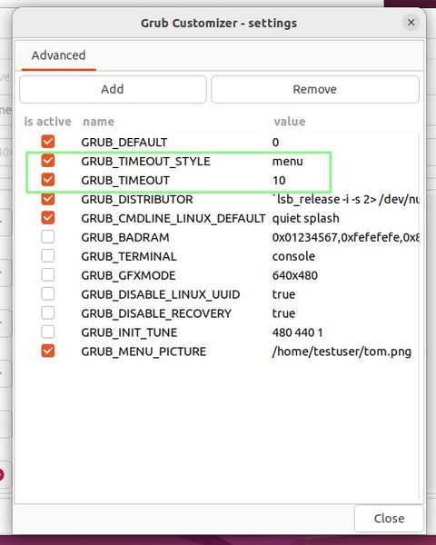Uncheck the GRUB_DEFAULT active checkbox
436x545 pixels.
tap(48, 142)
